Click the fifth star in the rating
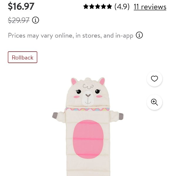 point(109,6)
